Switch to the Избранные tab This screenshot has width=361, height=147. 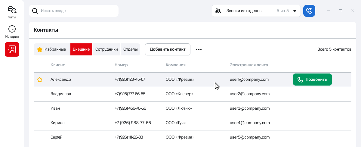coord(52,49)
